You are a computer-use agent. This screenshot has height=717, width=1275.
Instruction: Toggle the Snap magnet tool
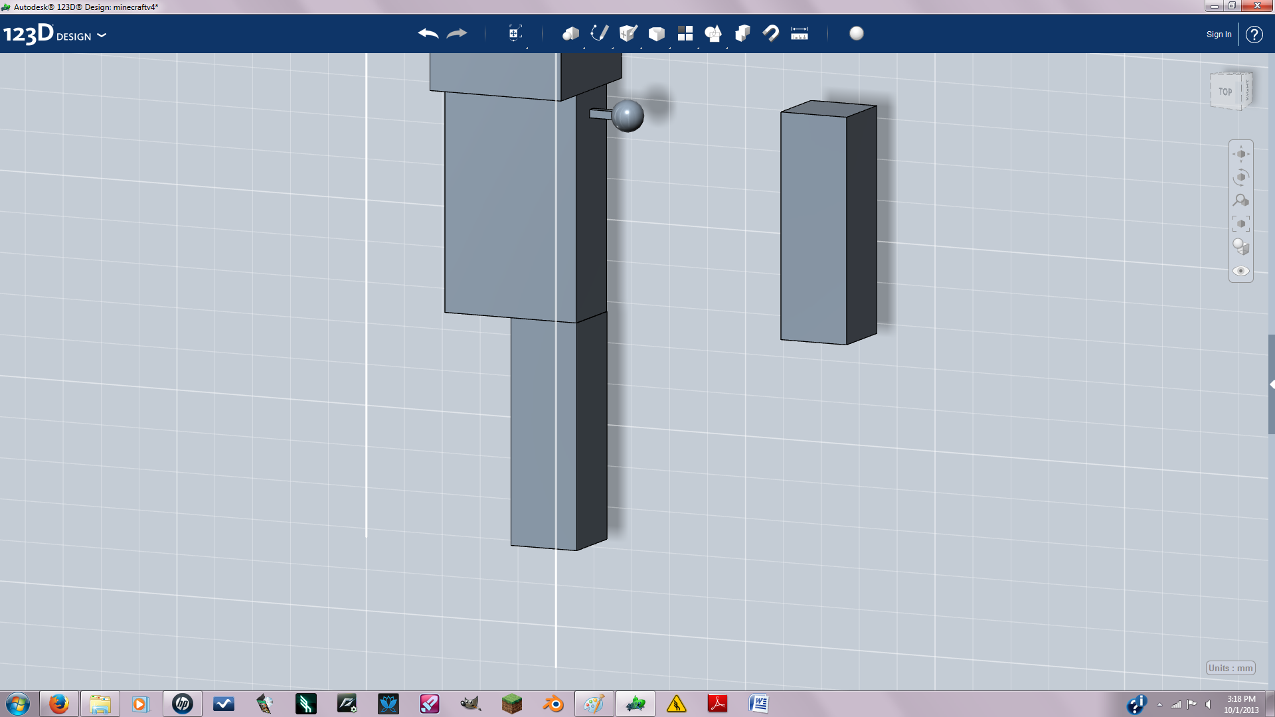point(771,33)
